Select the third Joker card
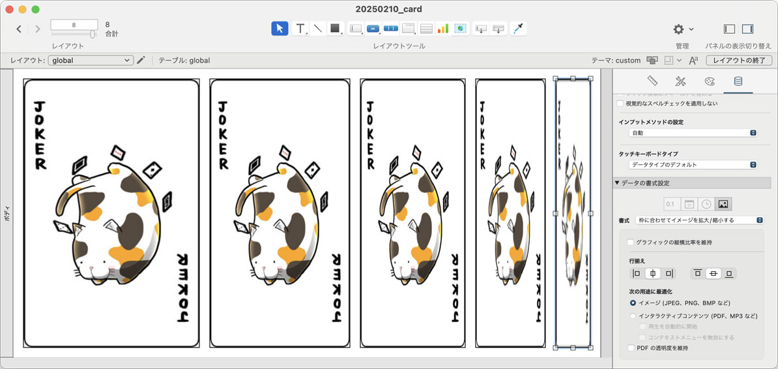 [x=412, y=213]
